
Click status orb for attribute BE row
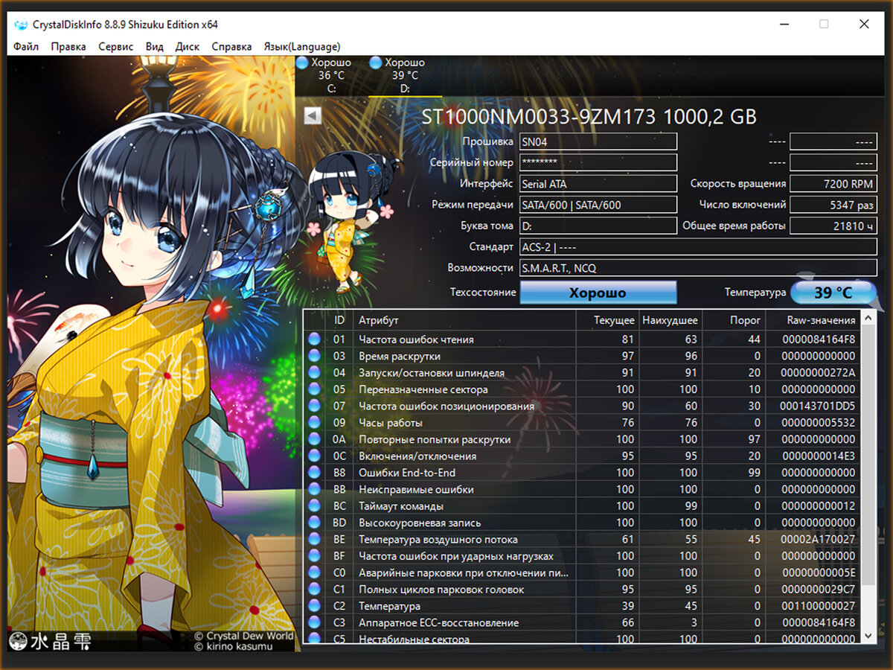314,539
